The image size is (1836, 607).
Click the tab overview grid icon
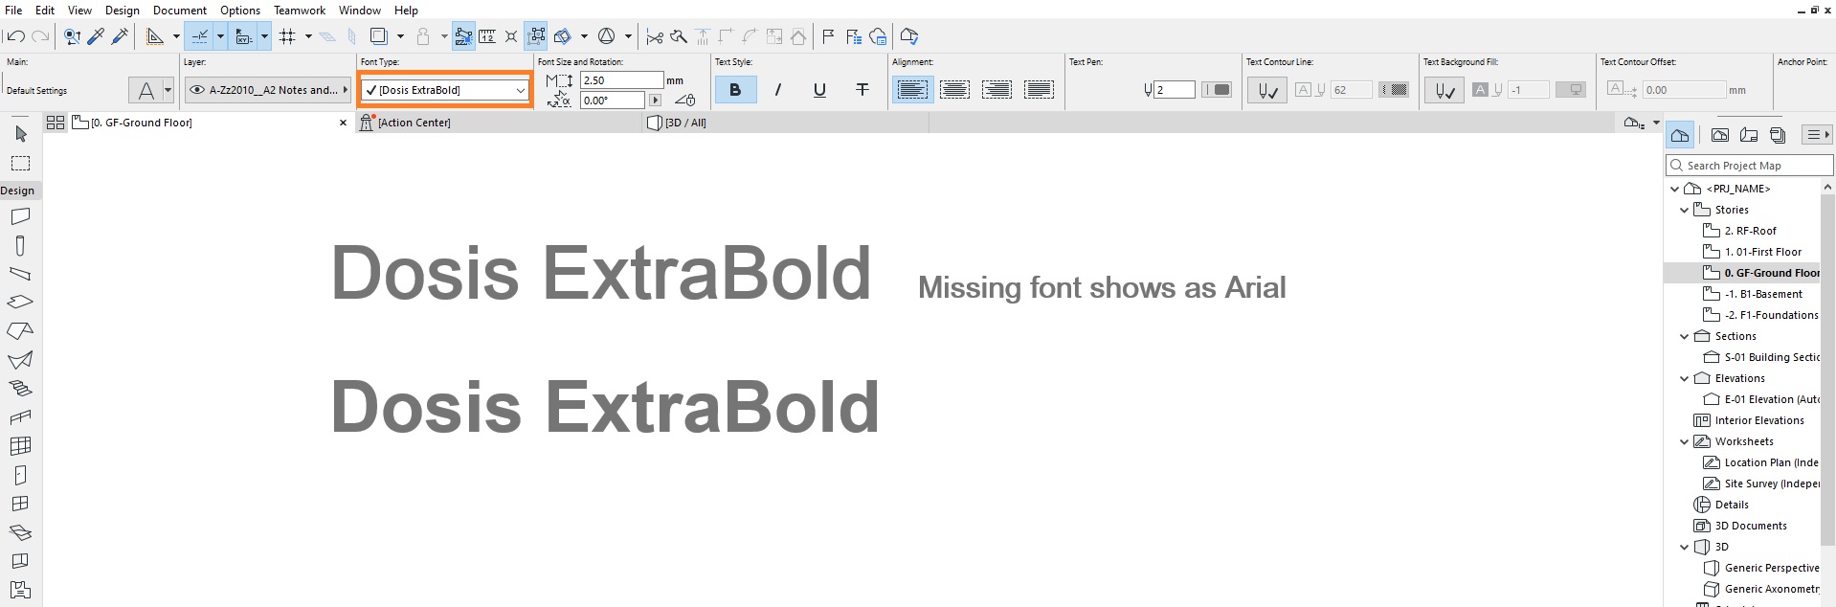pyautogui.click(x=56, y=123)
